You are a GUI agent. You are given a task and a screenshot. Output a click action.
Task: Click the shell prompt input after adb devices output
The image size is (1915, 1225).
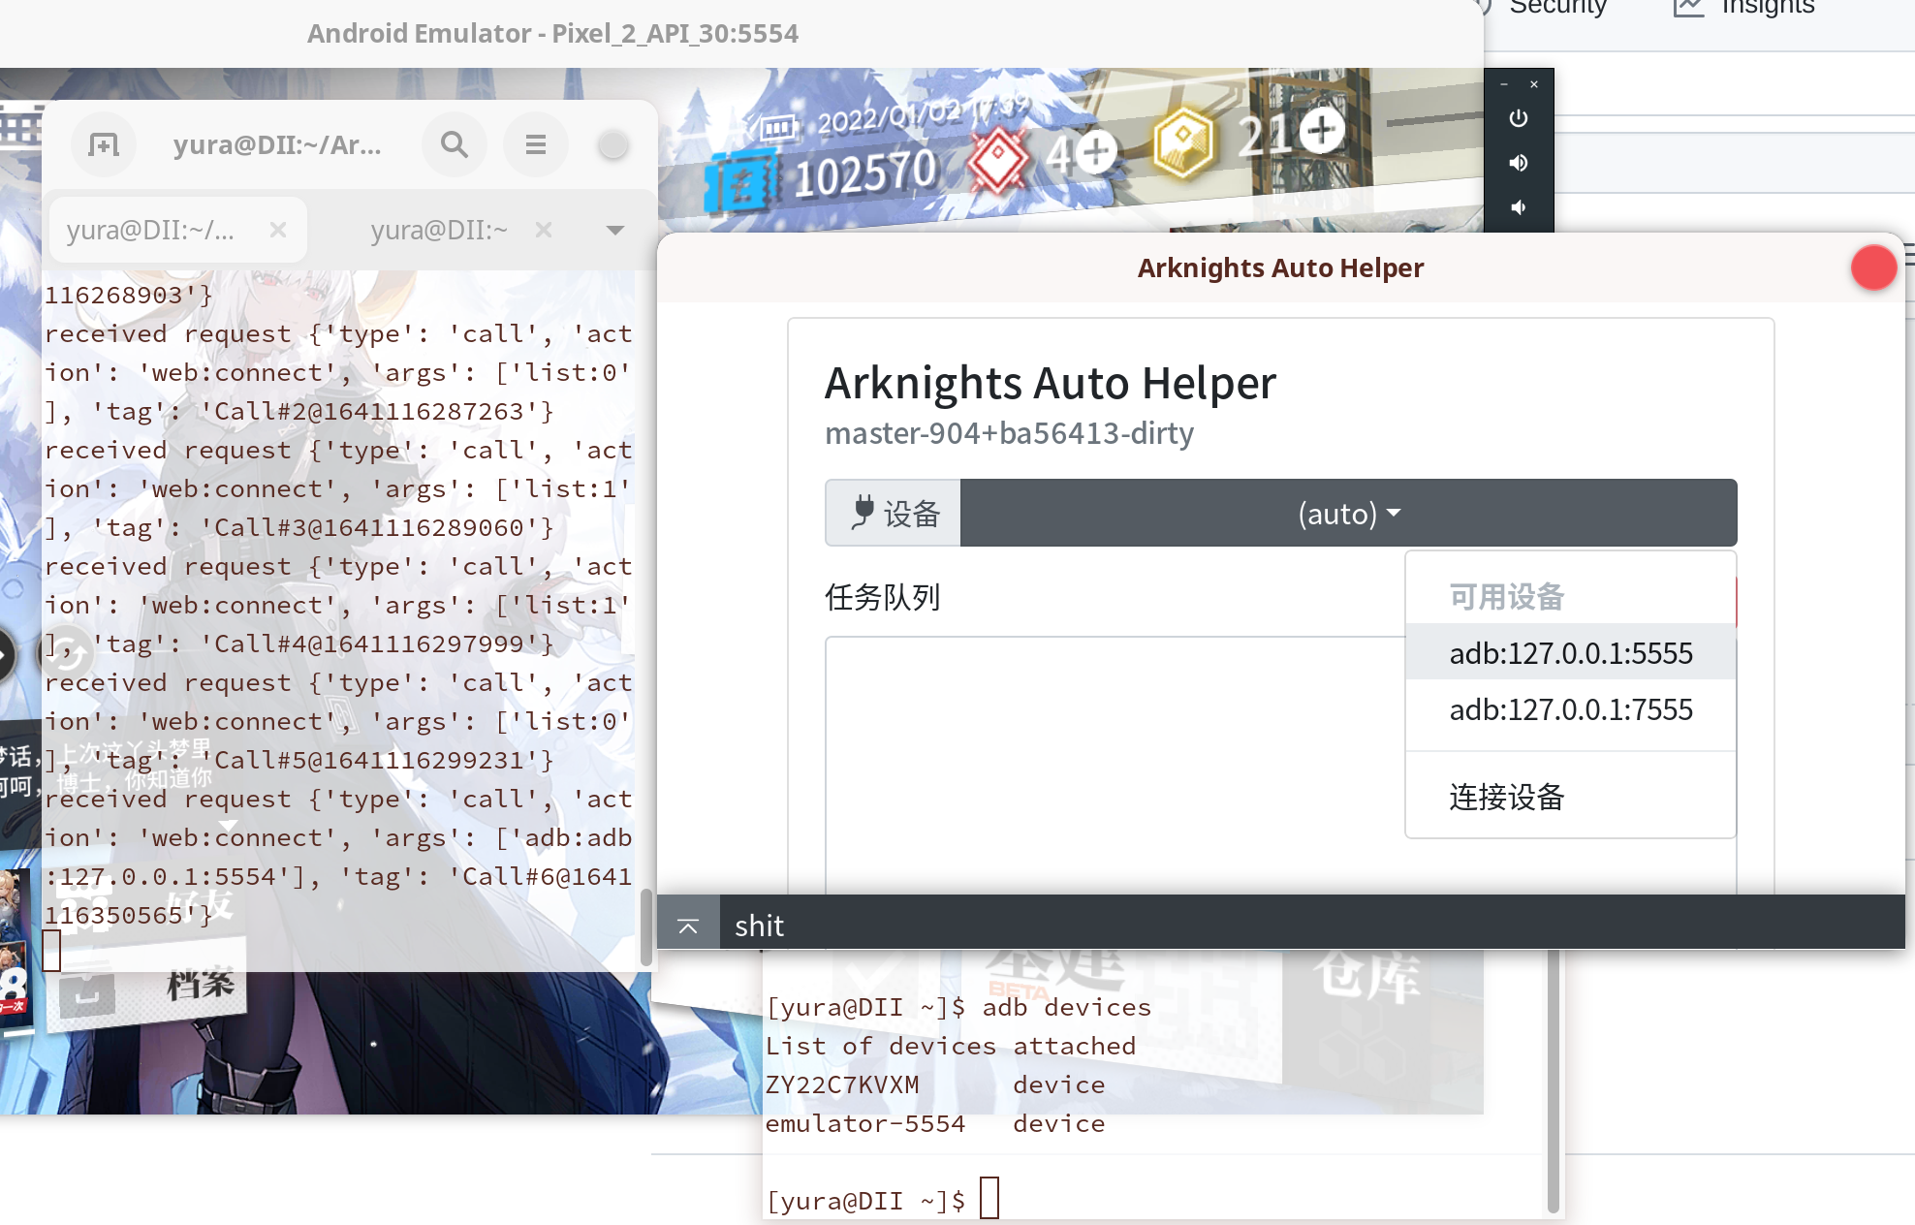[989, 1199]
